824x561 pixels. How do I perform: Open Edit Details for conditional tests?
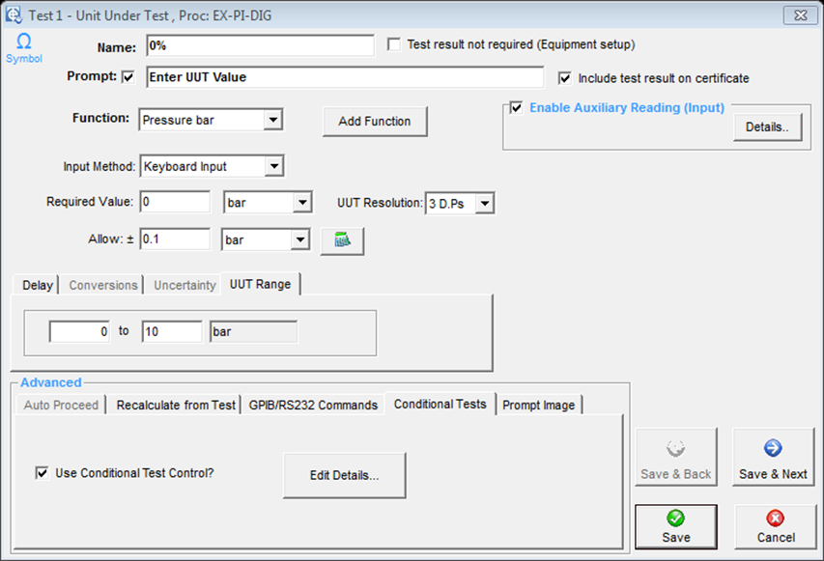tap(344, 475)
